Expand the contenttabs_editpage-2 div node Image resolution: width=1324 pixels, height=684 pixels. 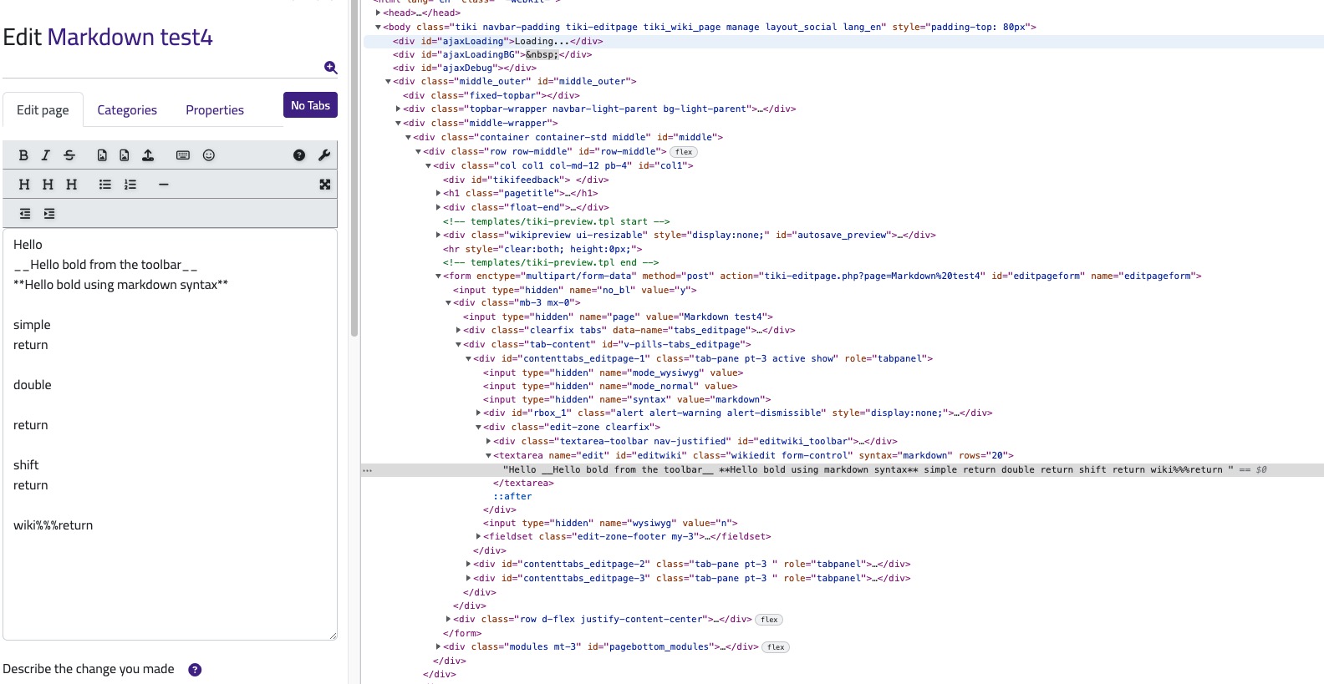468,564
